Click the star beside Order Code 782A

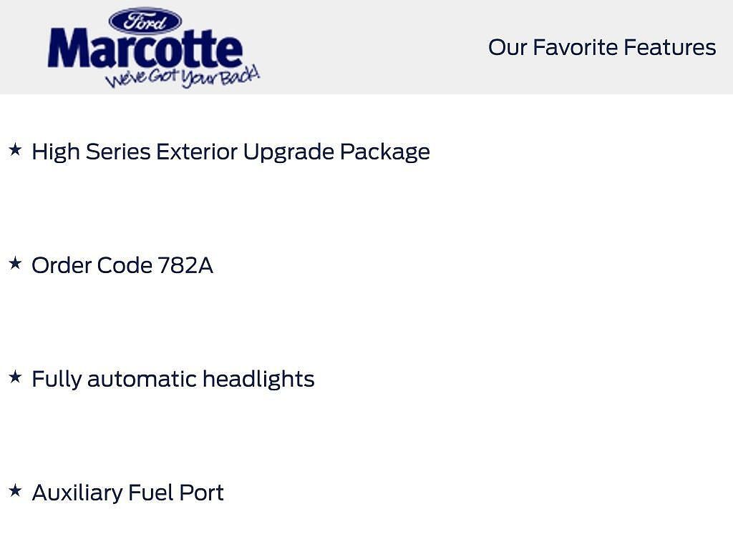[15, 263]
